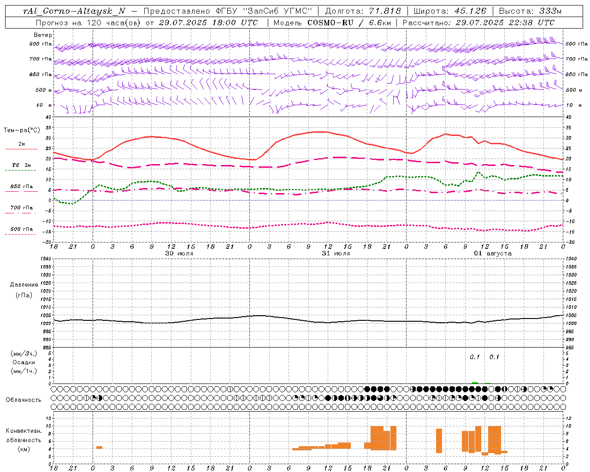Screen dimensions: 590x472
Task: Select the Модель COSMO-RU / 6.6км label
Action: [331, 23]
